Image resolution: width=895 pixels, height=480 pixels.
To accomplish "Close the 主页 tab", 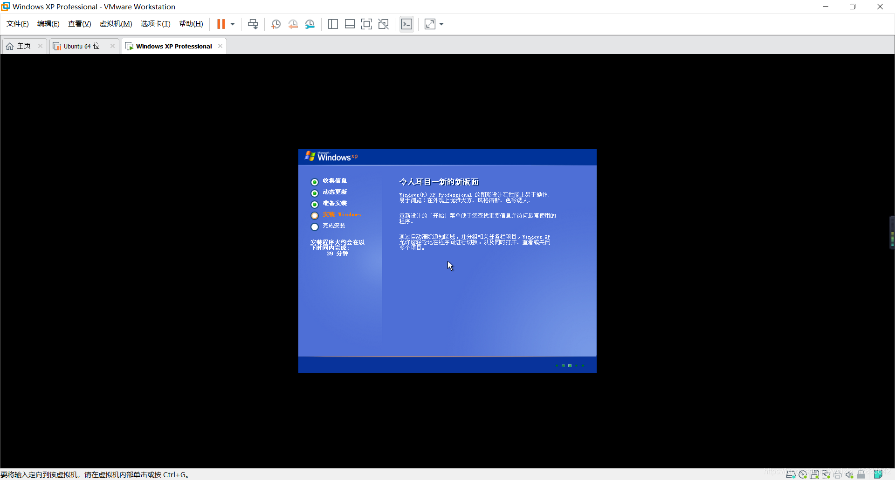I will (x=40, y=46).
